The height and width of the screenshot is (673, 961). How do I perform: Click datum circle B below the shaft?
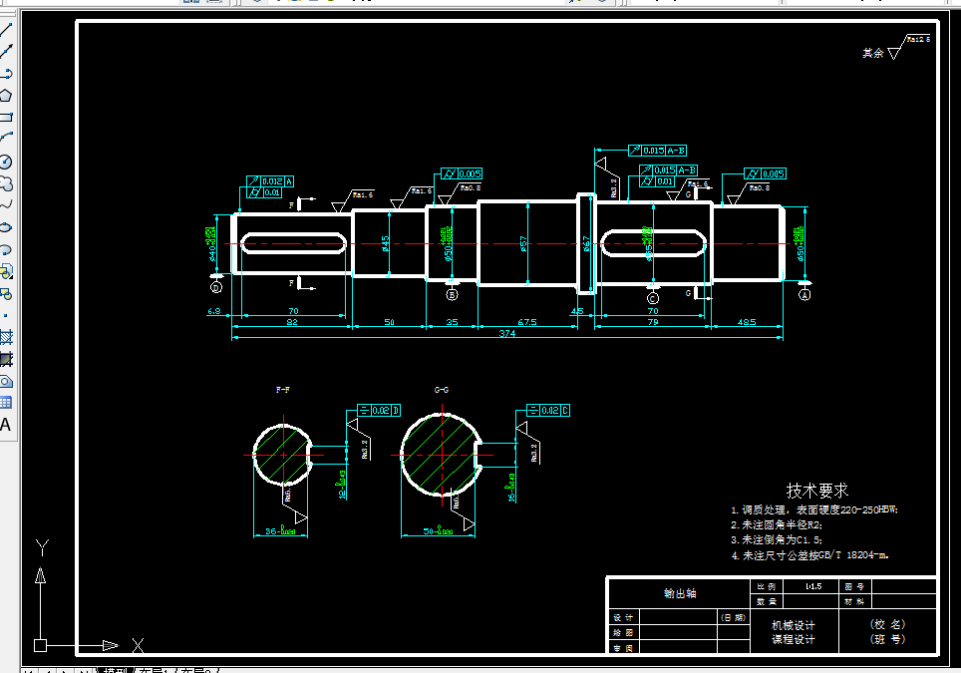(x=452, y=295)
